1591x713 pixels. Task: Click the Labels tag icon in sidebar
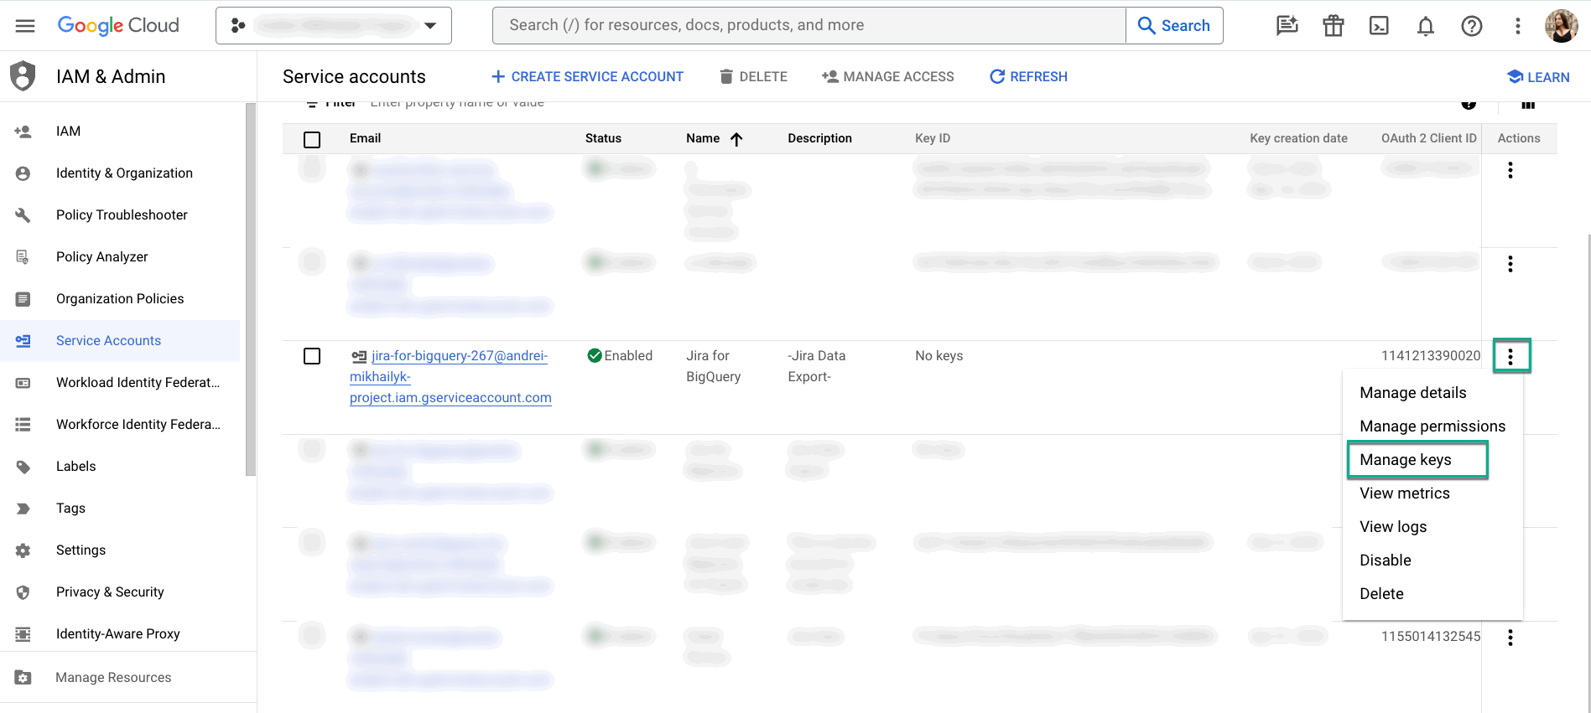point(23,467)
